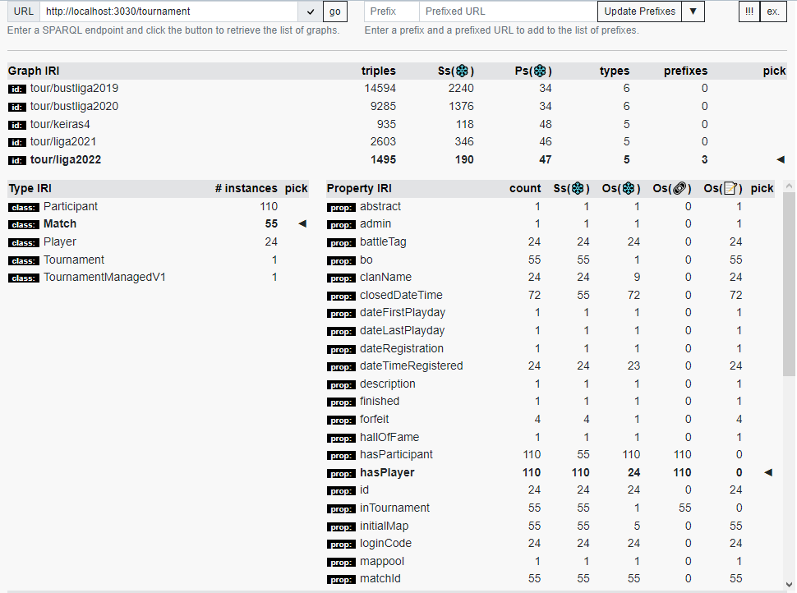
Task: Click the scroll-down arrow of property list
Action: 789,584
